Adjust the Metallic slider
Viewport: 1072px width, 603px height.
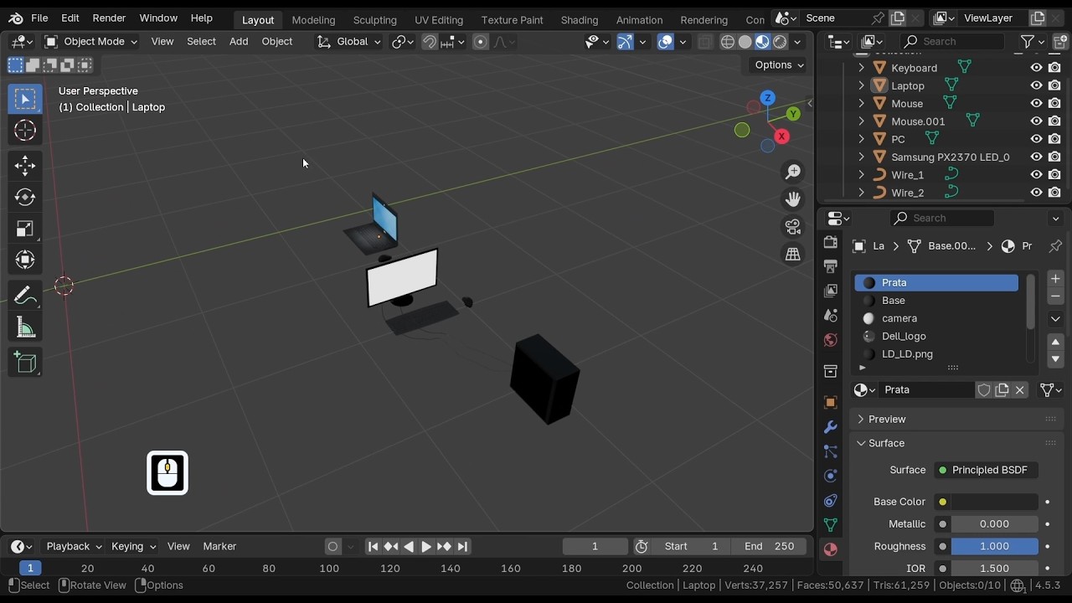click(x=994, y=524)
